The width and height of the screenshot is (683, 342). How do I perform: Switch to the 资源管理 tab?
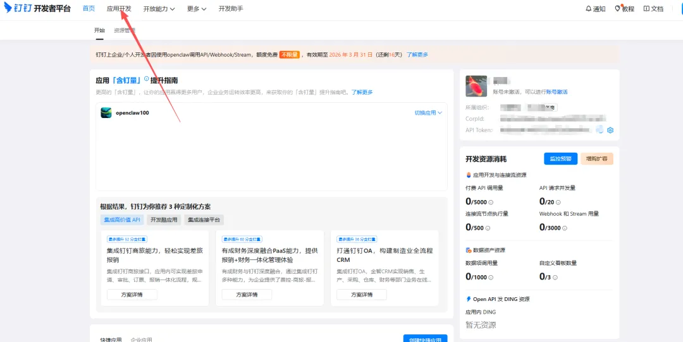(125, 30)
